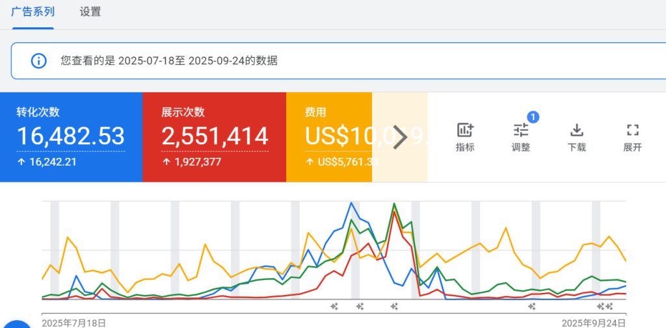666x328 pixels.
Task: Open the 费用 metric card
Action: [328, 136]
